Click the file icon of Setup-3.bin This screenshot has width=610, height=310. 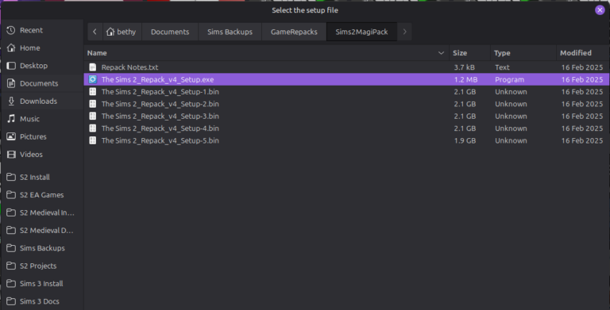pos(93,117)
